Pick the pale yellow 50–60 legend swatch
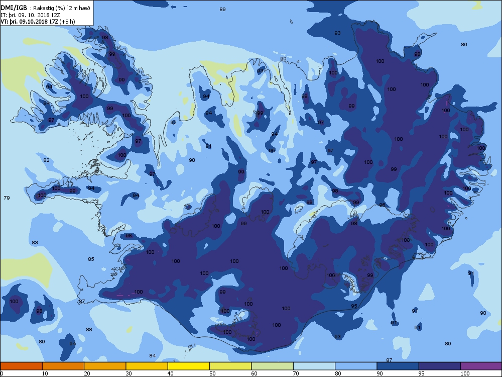 pos(230,366)
